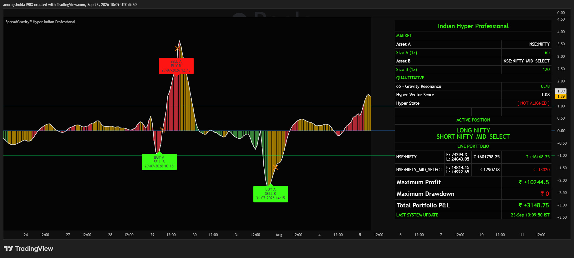The image size is (574, 258).
Task: Click the LONG NIFTY position text
Action: tap(473, 130)
